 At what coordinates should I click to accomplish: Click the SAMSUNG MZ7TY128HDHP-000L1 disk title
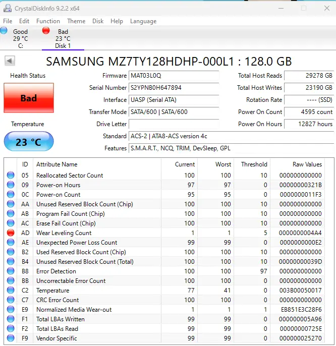[x=169, y=62]
